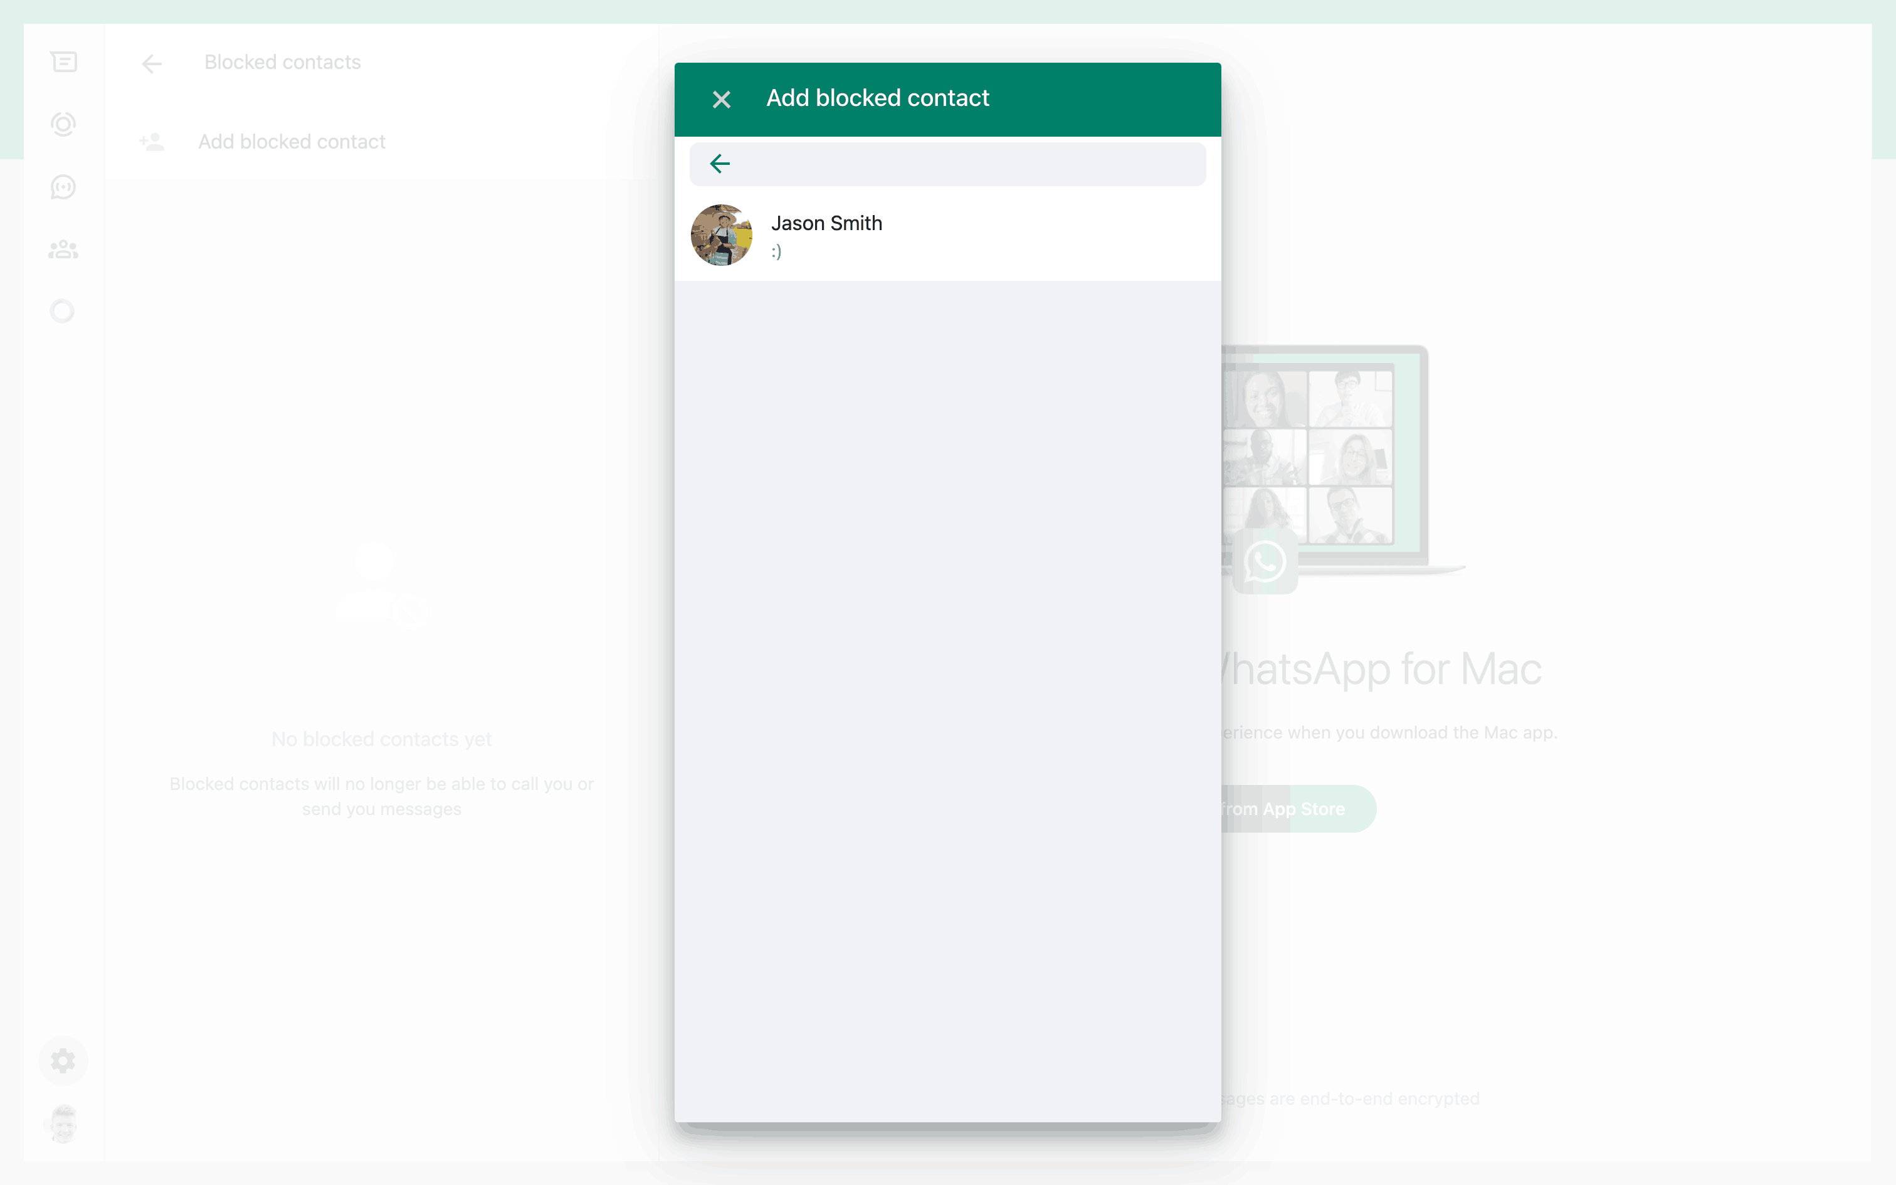
Task: Click the Add blocked contact row label
Action: tap(292, 142)
